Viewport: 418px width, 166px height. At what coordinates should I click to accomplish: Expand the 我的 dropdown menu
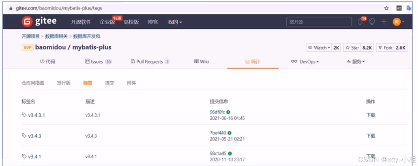(x=174, y=22)
